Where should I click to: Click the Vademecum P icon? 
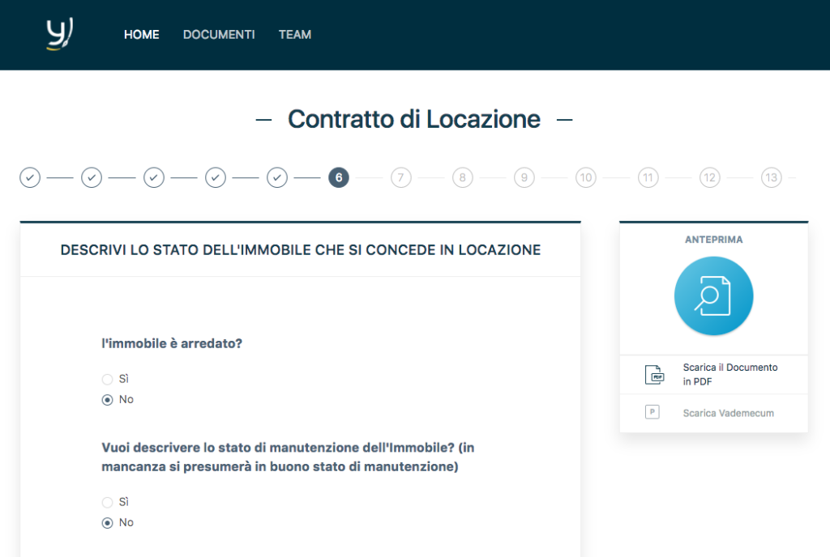click(x=652, y=412)
